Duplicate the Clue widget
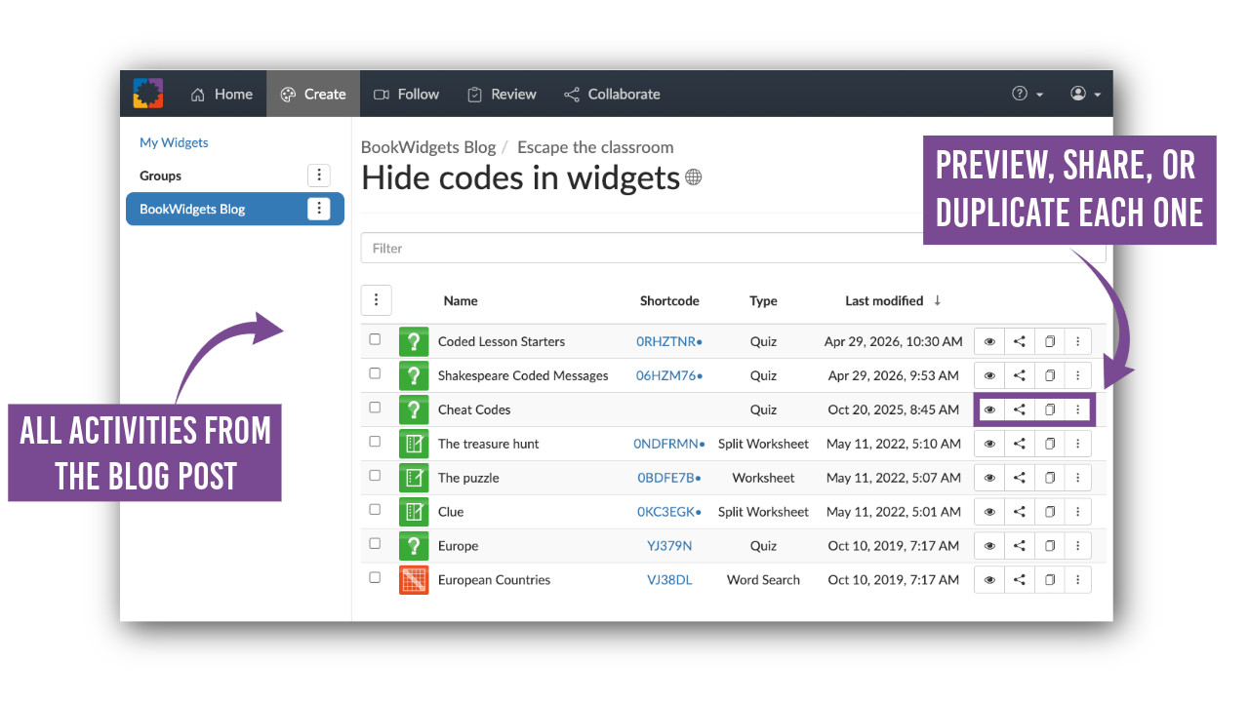1249x702 pixels. click(x=1049, y=512)
